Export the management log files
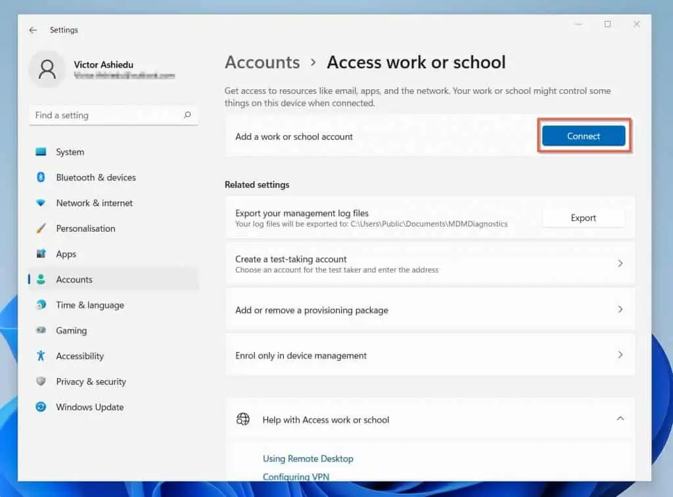The height and width of the screenshot is (497, 673). click(x=583, y=217)
